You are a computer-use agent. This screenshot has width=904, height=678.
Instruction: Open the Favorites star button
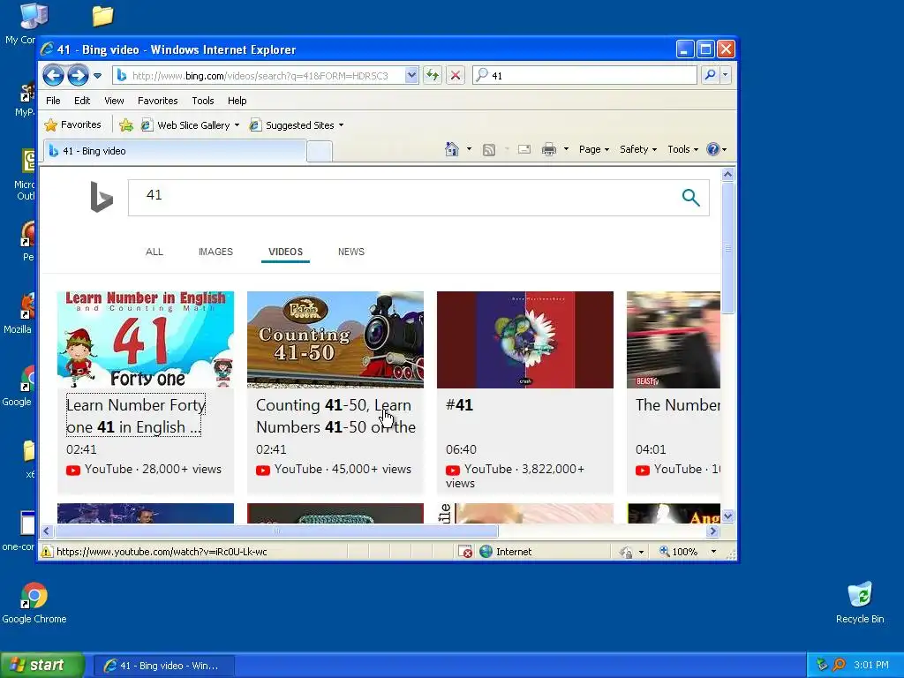pos(72,124)
